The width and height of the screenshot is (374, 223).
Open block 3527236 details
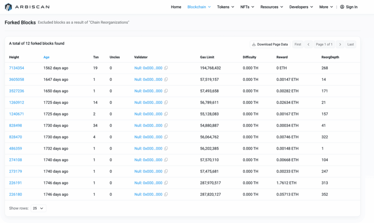(x=16, y=91)
